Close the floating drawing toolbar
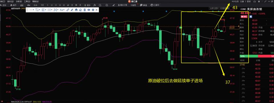Viewport: 274px width, 103px height. point(97,10)
